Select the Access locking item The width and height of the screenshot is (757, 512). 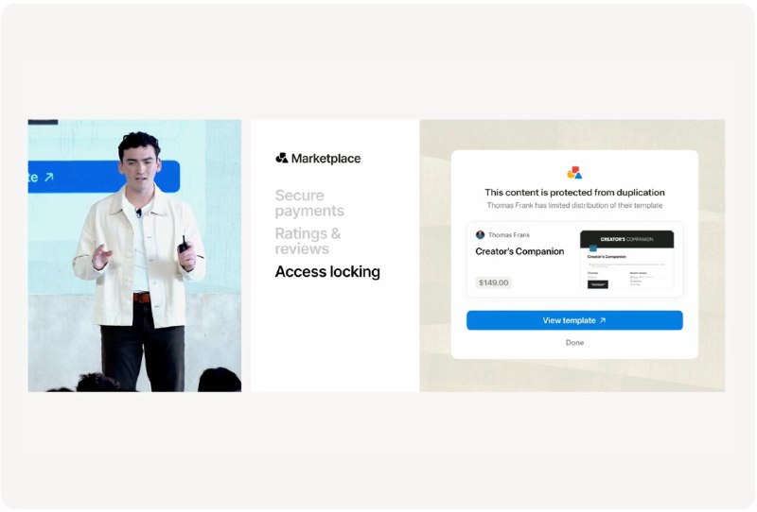327,272
